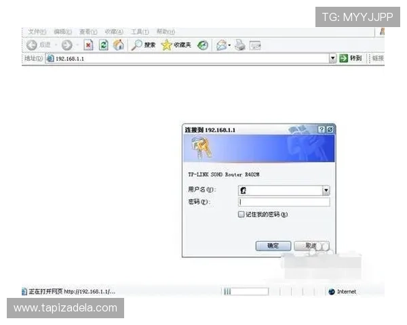
Task: Click the Forward arrow icon
Action: coord(66,45)
